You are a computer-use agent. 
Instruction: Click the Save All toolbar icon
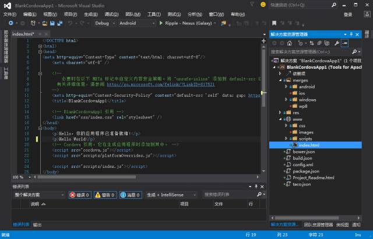point(59,23)
